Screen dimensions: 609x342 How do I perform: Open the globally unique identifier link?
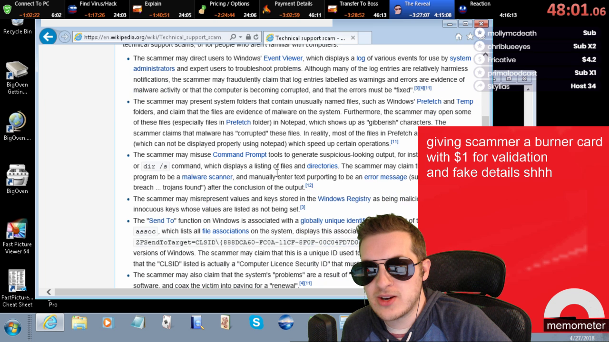[x=333, y=221]
